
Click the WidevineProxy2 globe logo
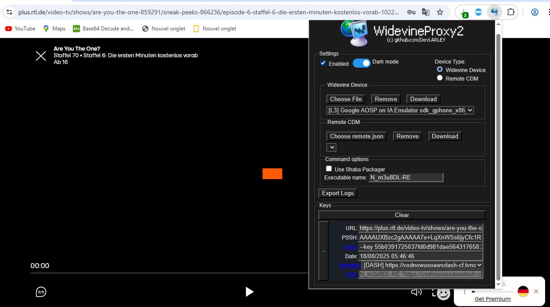[x=355, y=34]
